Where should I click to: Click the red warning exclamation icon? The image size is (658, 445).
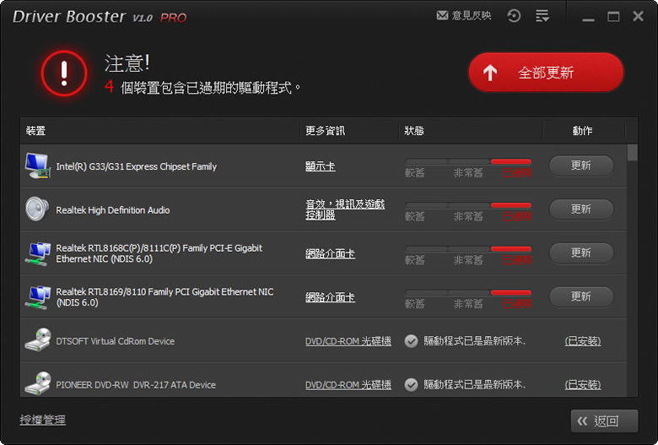click(x=64, y=73)
